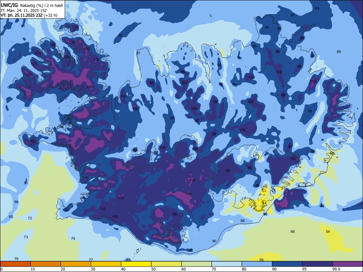Click the humidity value '51' on the map

(283, 188)
